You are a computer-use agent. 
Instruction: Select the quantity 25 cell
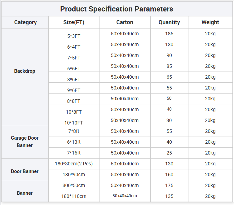[169, 153]
